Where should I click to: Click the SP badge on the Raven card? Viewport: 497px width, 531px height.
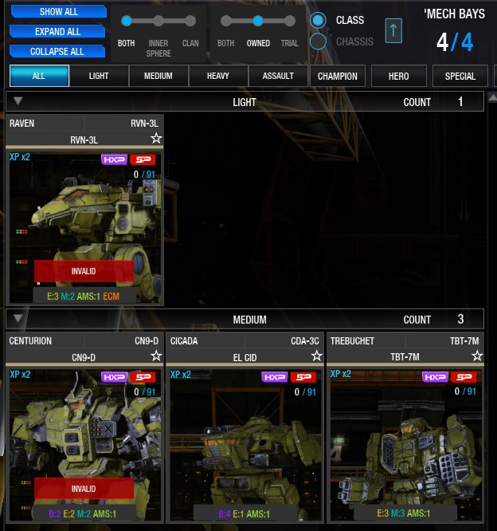pyautogui.click(x=143, y=159)
